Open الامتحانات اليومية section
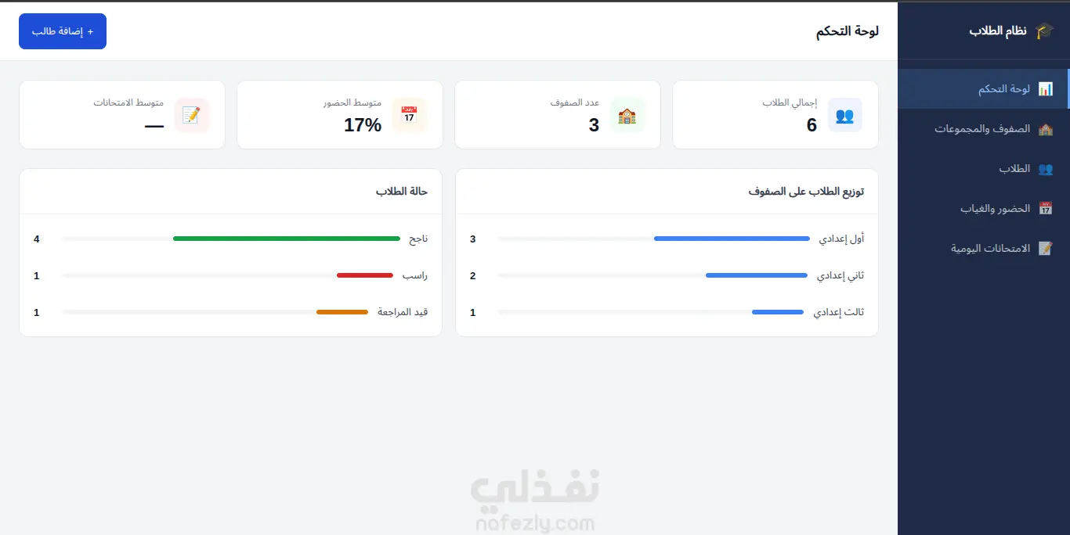 click(984, 249)
